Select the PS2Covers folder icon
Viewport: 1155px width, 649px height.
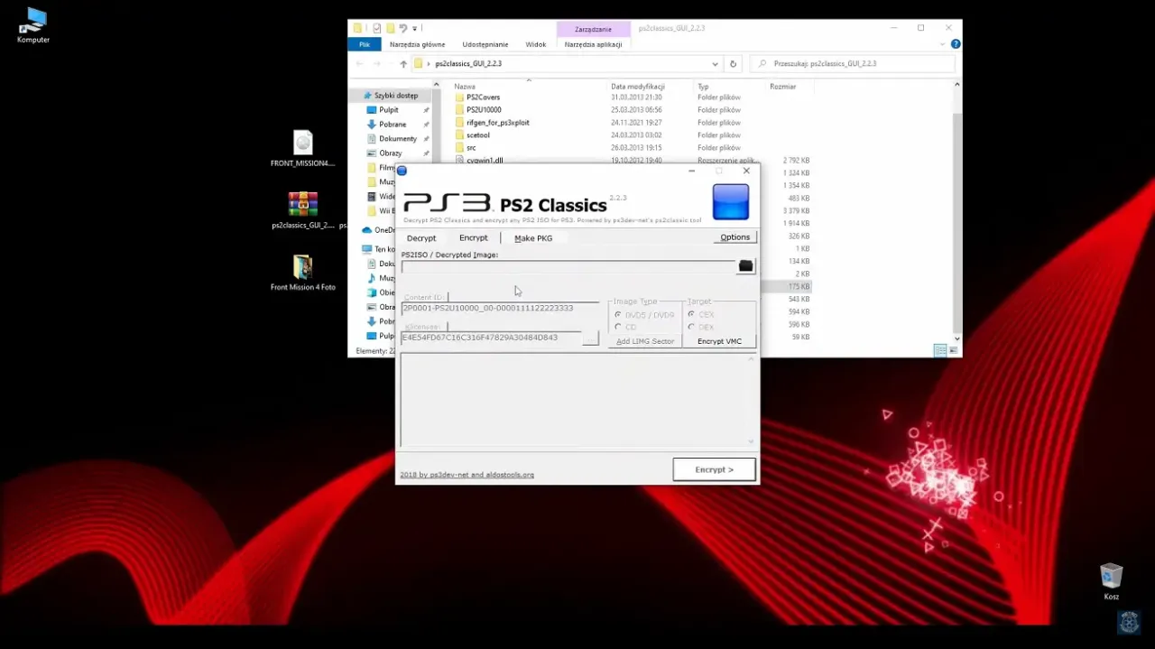tap(458, 97)
